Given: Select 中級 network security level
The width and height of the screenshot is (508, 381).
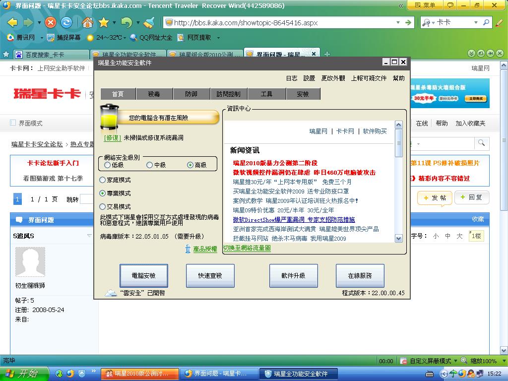Looking at the screenshot, I should click(x=149, y=165).
